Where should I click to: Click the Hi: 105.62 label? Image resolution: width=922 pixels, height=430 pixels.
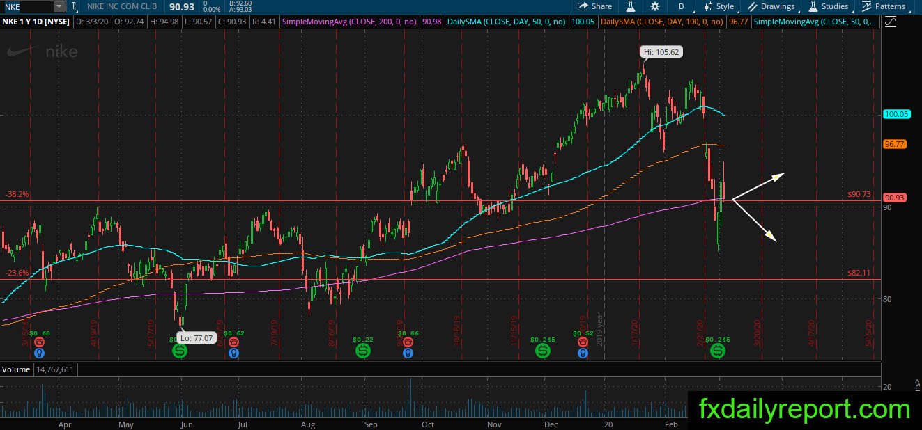[661, 51]
